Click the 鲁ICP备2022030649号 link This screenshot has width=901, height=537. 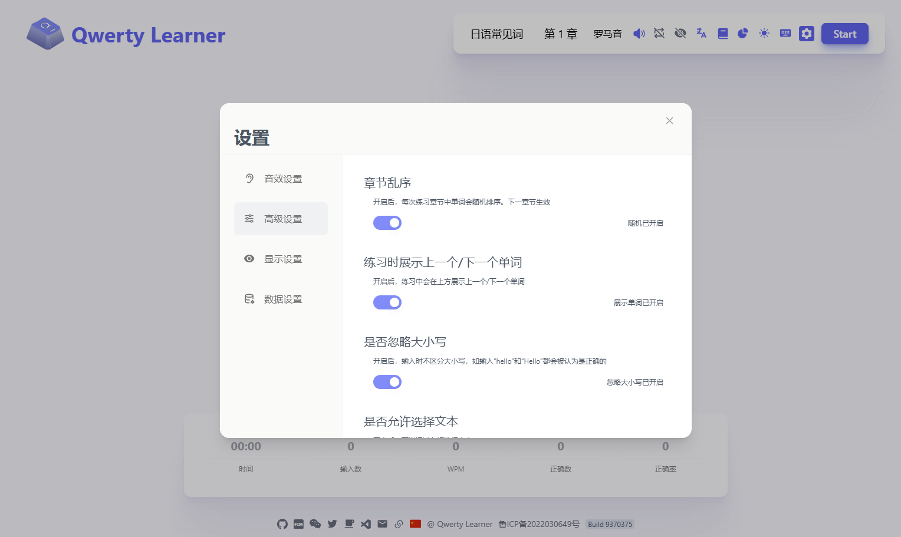[539, 524]
